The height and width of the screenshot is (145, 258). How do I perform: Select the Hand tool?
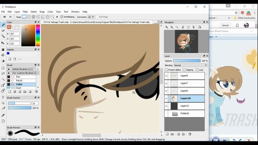click(x=3, y=121)
